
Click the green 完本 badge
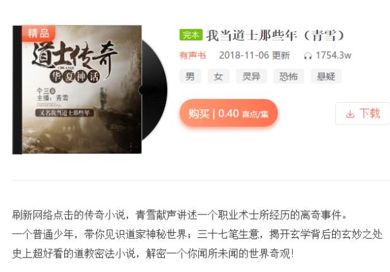tap(191, 35)
